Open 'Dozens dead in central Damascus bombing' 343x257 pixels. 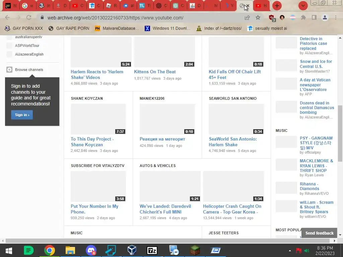pos(317,107)
